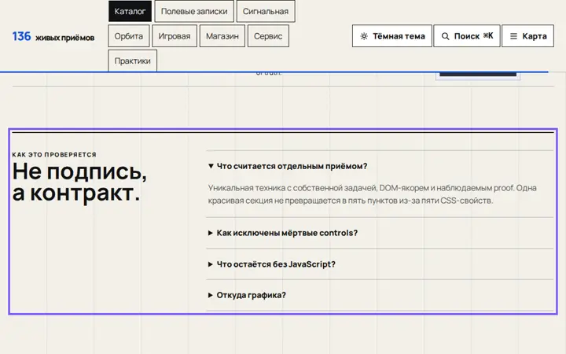Viewport: 566px width, 354px height.
Task: Select the Орбита nav item
Action: [128, 36]
